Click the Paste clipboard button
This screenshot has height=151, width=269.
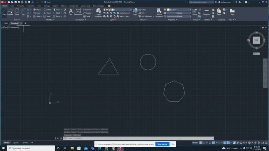219,12
